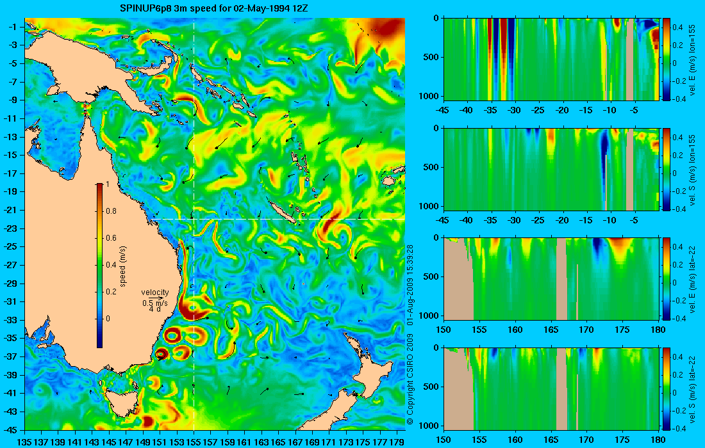Viewport: 705px width, 448px height.
Task: Click the "4 d" legend text
Action: [154, 309]
